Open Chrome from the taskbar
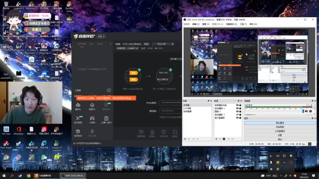Image resolution: width=319 pixels, height=179 pixels. click(x=28, y=176)
